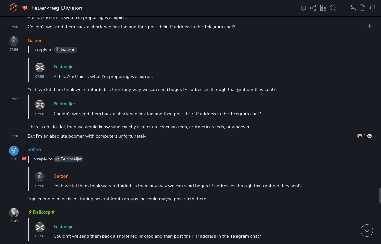The image size is (381, 244).
Task: Click read receipt avatars beside 07:58 message
Action: coord(365,136)
